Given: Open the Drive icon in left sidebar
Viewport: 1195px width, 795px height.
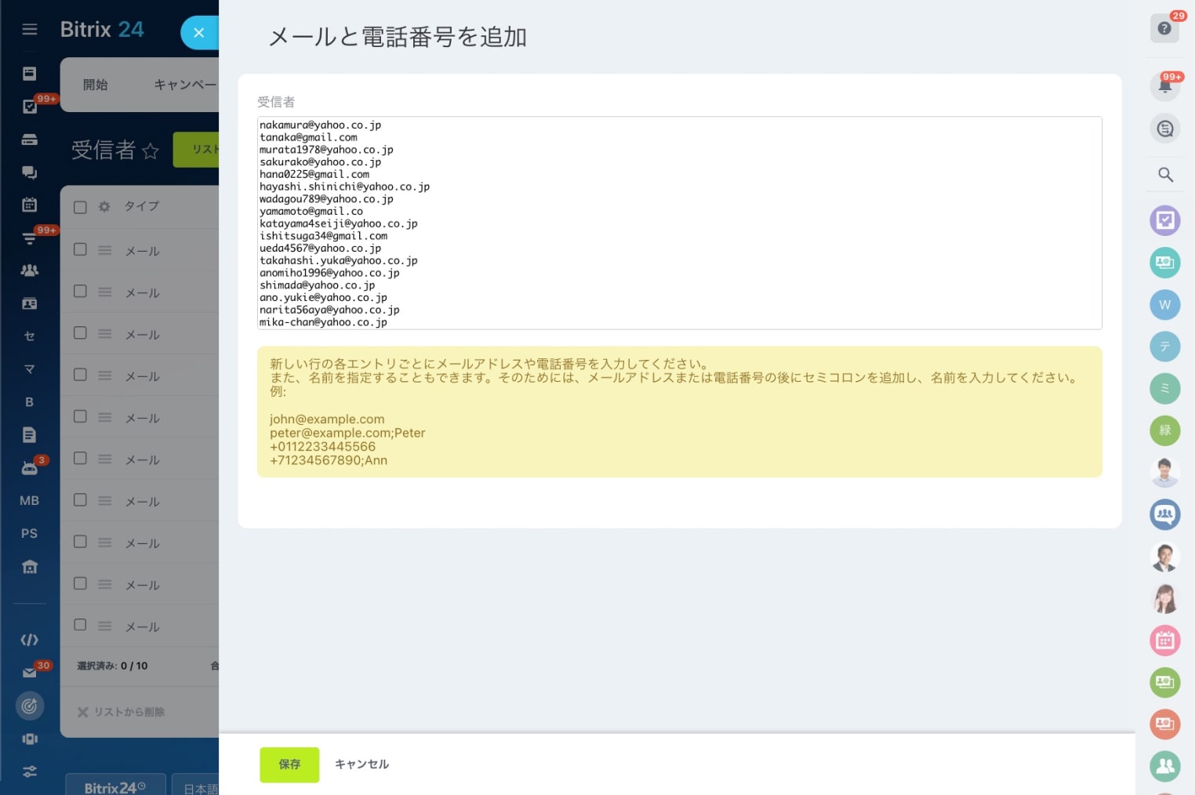Looking at the screenshot, I should (30, 140).
